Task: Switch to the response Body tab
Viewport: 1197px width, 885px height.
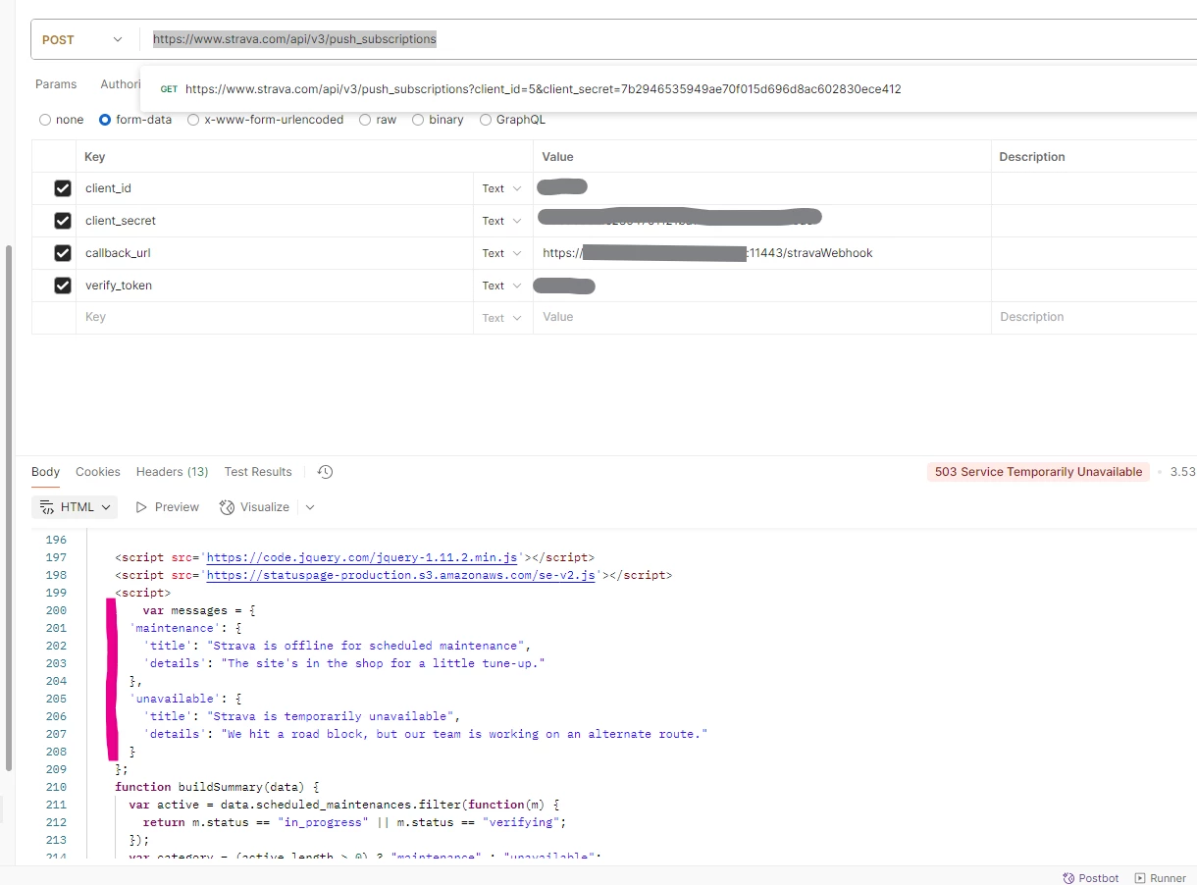Action: click(x=45, y=472)
